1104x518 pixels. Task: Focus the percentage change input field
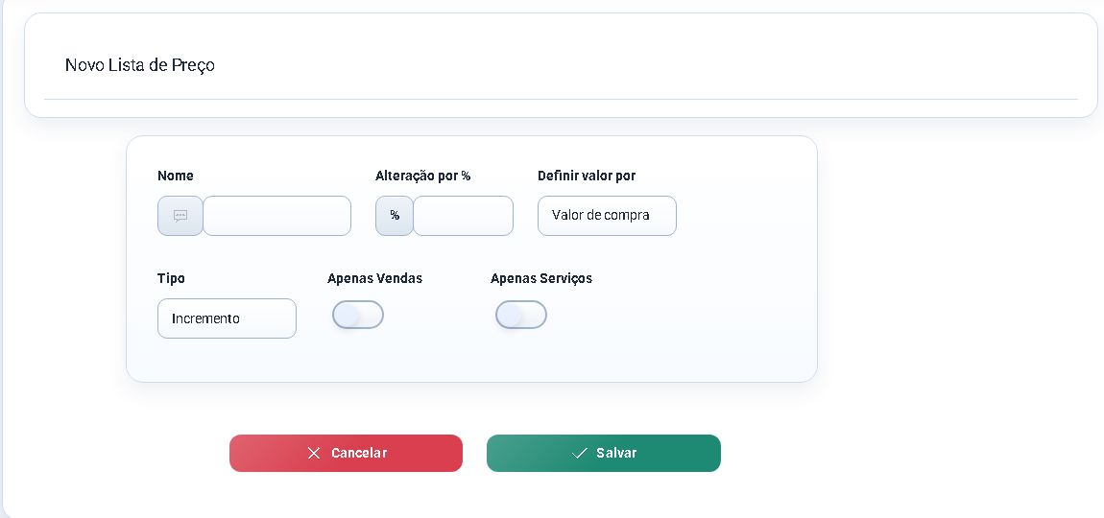463,216
